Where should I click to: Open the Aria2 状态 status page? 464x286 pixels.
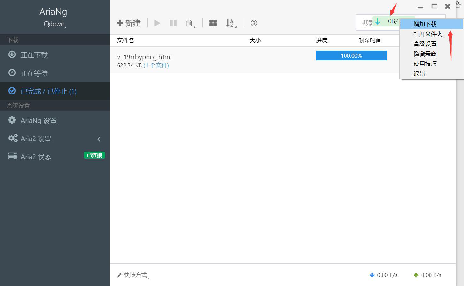55,157
